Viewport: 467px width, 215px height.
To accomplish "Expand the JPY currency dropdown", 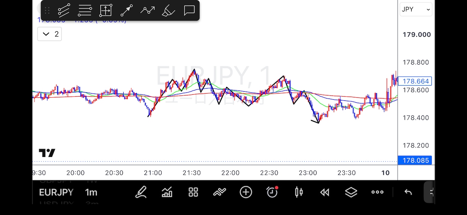I will [416, 10].
